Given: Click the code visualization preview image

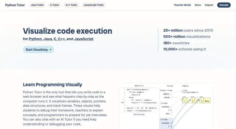Looking at the screenshot, I should [166, 106].
